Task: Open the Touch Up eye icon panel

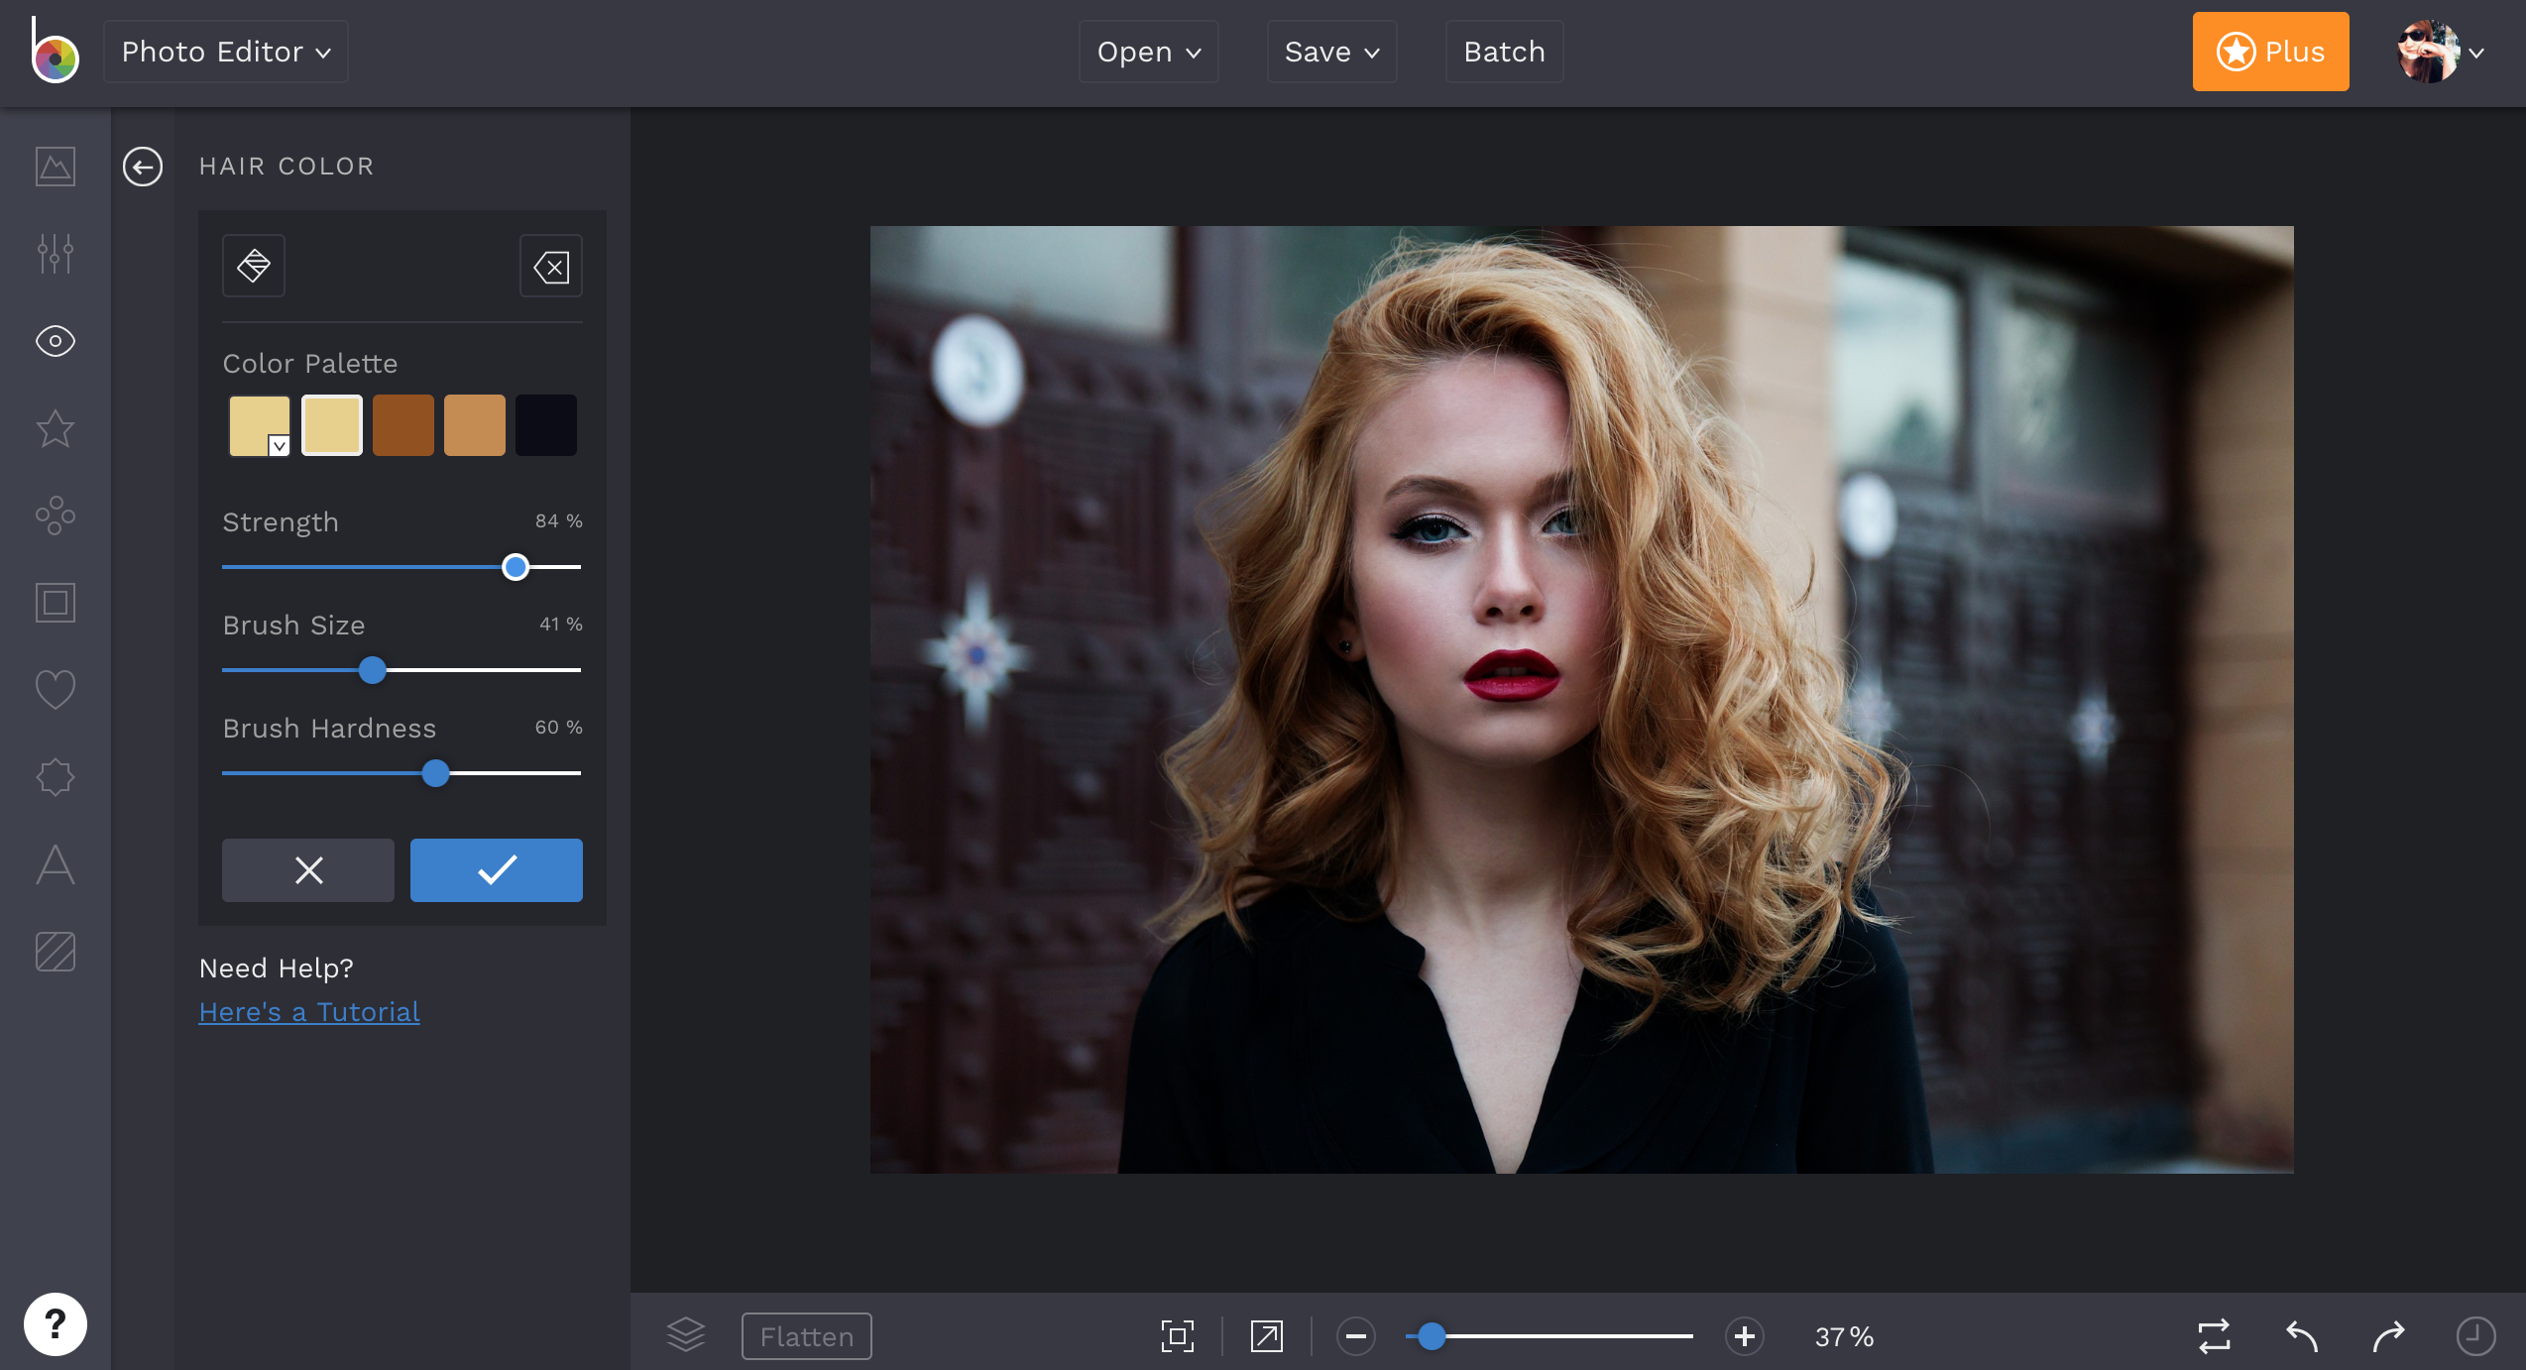Action: 56,341
